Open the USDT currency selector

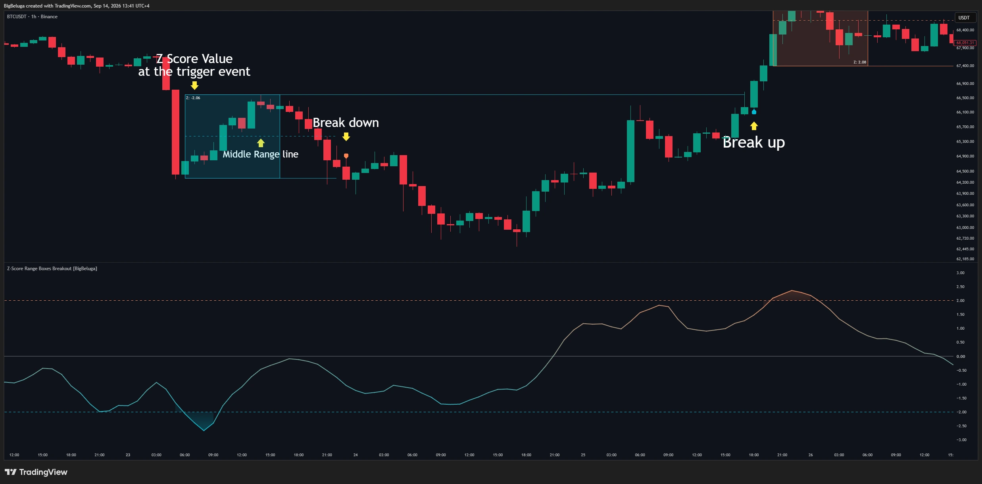click(x=964, y=17)
